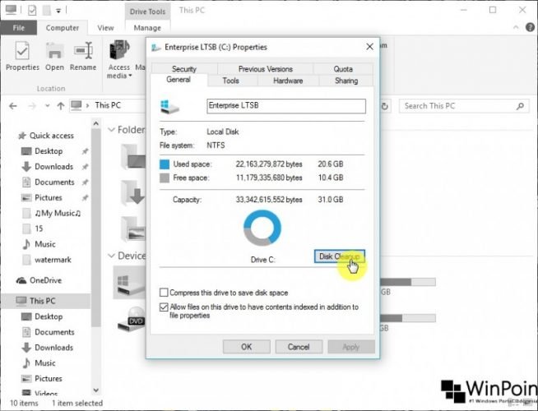Select Quick access in the sidebar

pos(52,136)
